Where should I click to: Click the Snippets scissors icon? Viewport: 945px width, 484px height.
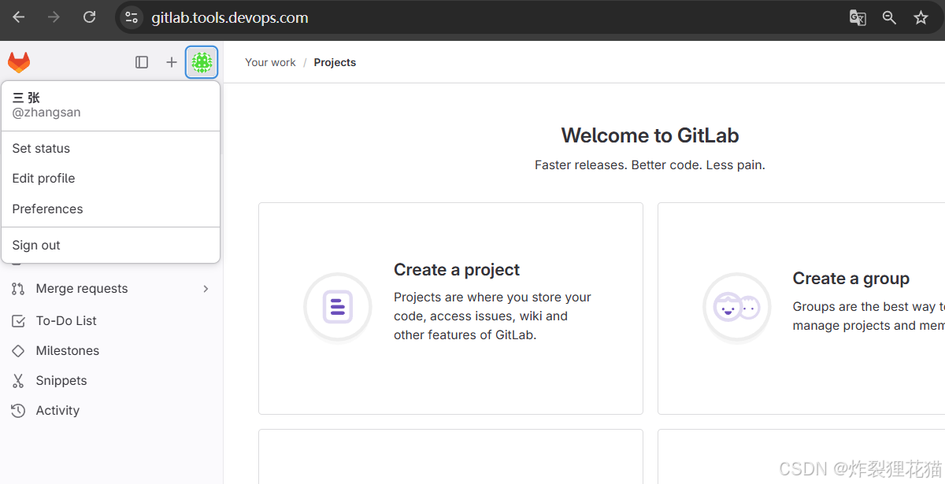18,381
